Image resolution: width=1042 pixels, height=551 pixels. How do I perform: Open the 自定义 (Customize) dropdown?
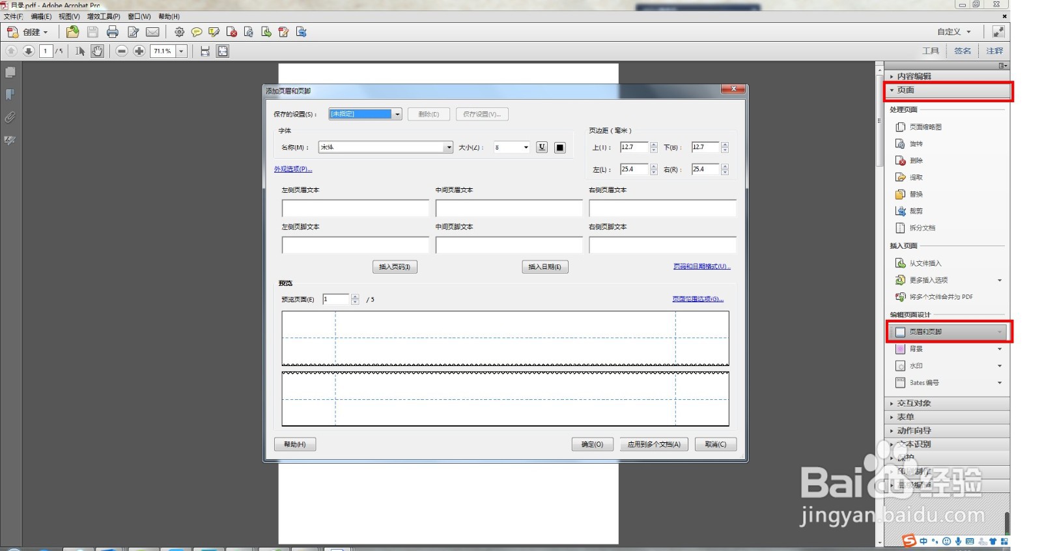click(x=954, y=31)
